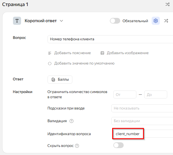Click the lines icon beside Добавить пояснение

50,53
